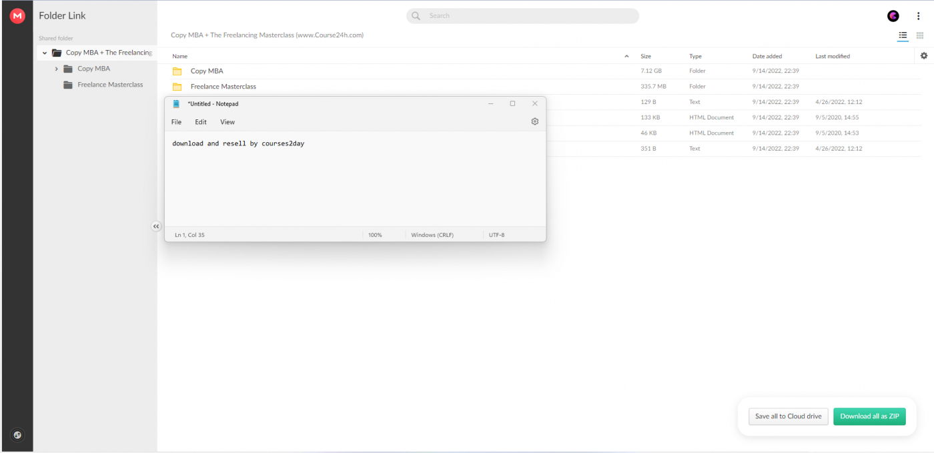934x453 pixels.
Task: Click Last modified 9/5/2020, 14:53 cell
Action: pos(837,133)
